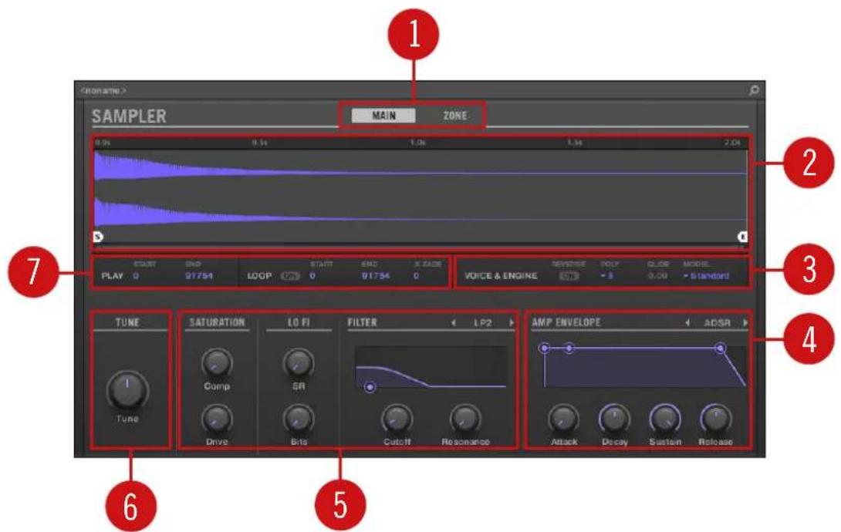Switch to the MAIN tab

tap(383, 116)
